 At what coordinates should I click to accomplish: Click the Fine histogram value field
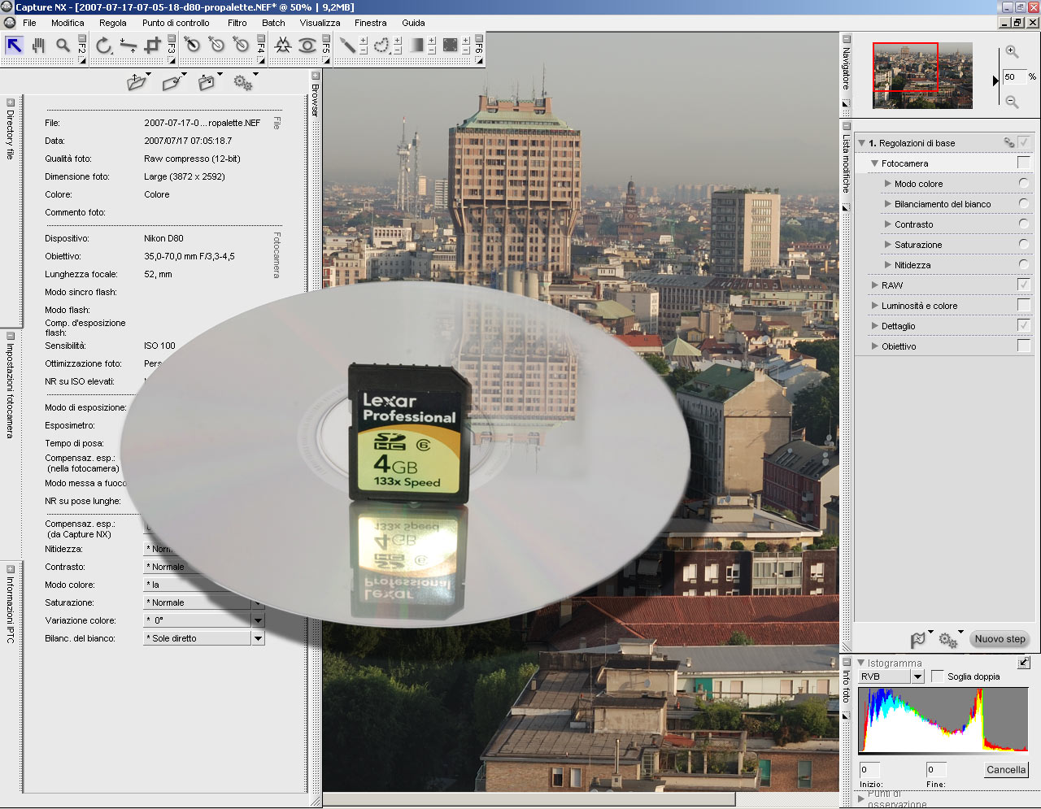[x=936, y=769]
